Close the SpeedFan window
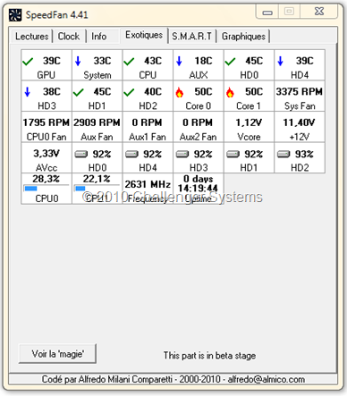This screenshot has width=347, height=396. pos(319,12)
